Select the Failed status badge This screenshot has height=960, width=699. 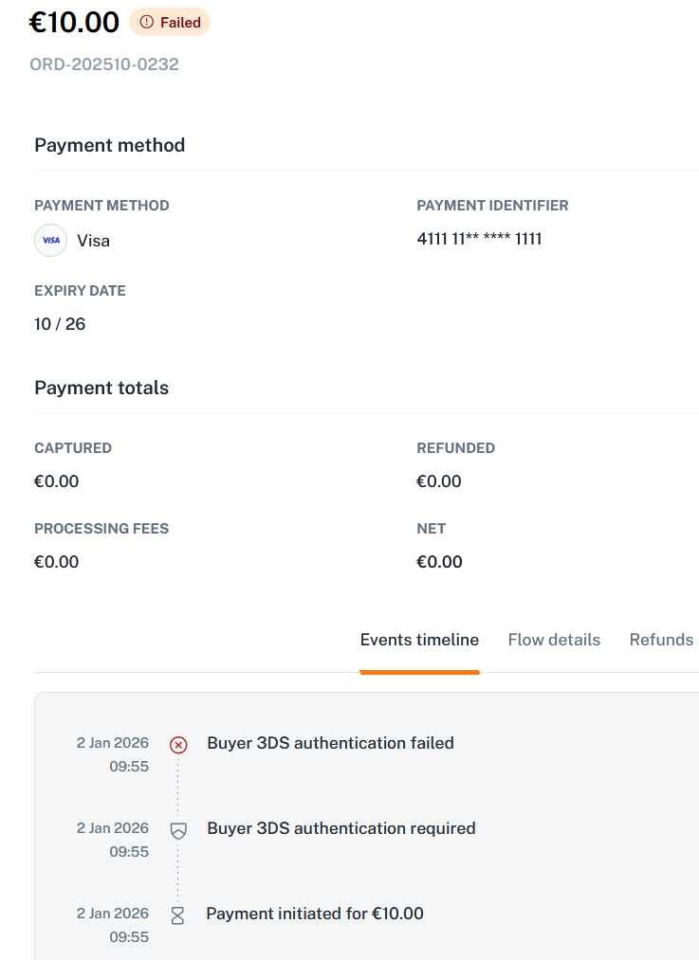[169, 22]
